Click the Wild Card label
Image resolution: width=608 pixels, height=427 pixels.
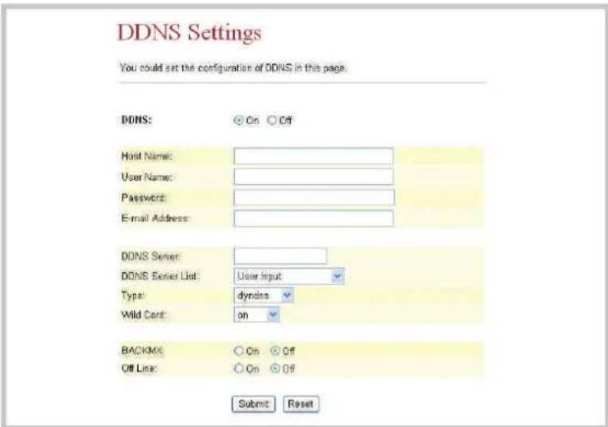point(144,315)
